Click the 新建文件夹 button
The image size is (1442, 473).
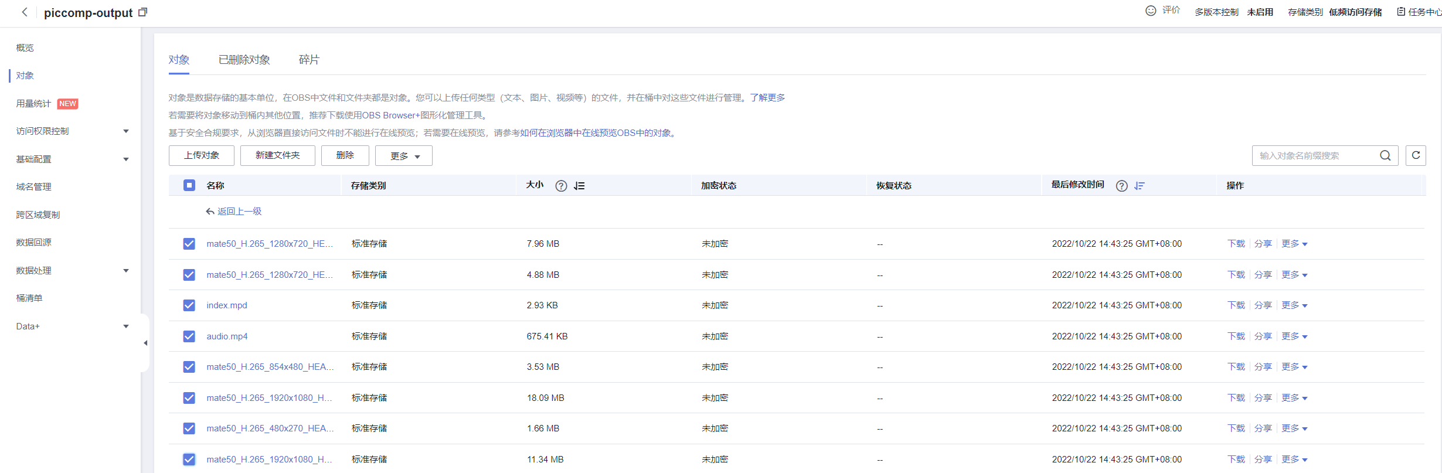coord(278,155)
